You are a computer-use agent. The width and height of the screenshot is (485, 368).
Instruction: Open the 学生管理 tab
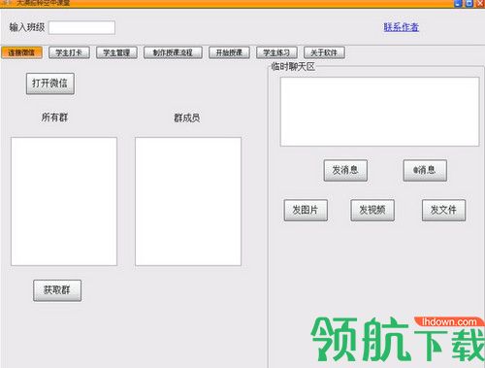click(x=116, y=52)
